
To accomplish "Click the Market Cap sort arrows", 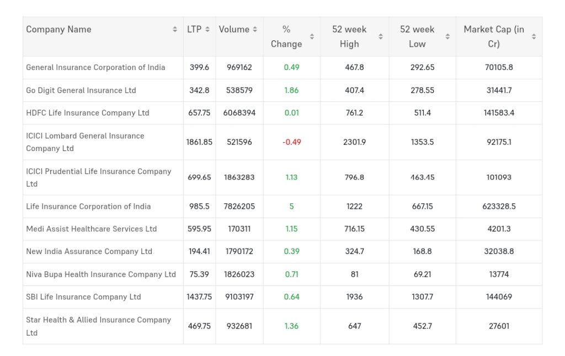I will 534,37.
